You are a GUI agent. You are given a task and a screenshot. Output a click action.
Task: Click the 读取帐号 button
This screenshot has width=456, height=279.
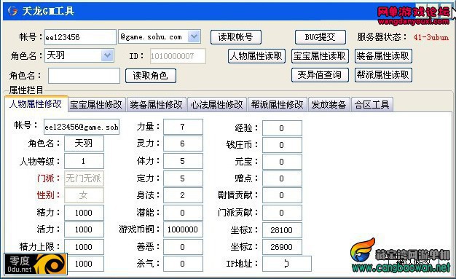tap(235, 37)
